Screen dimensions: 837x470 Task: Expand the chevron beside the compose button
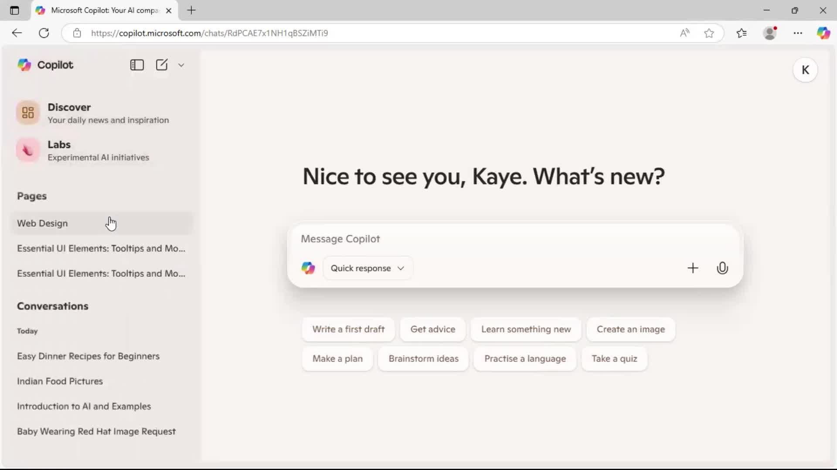tap(181, 65)
